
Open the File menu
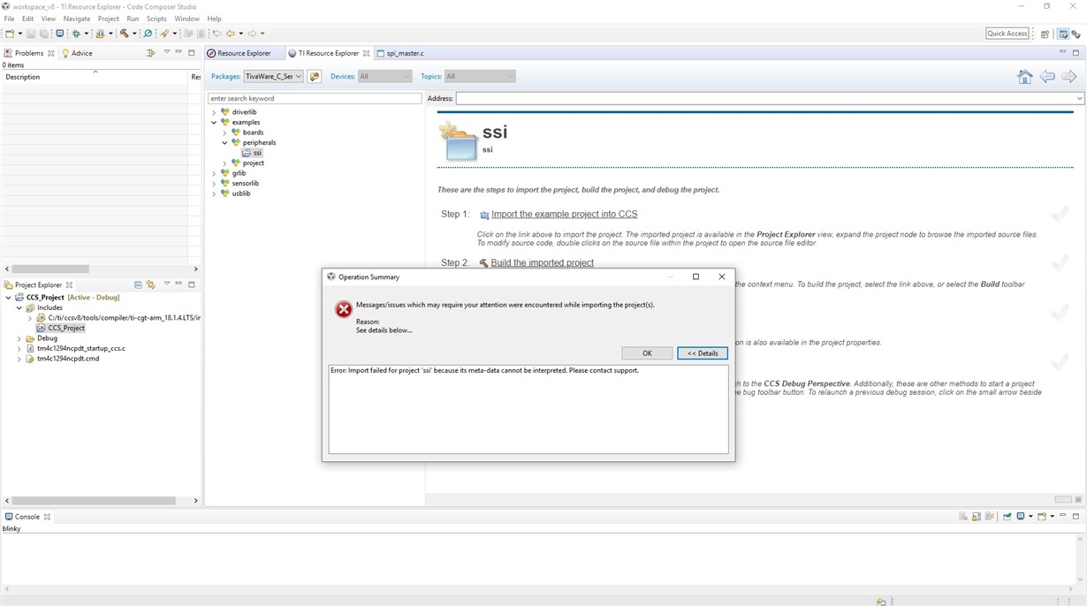(9, 19)
